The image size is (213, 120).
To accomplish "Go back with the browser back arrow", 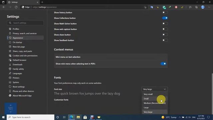I will coord(4,7).
